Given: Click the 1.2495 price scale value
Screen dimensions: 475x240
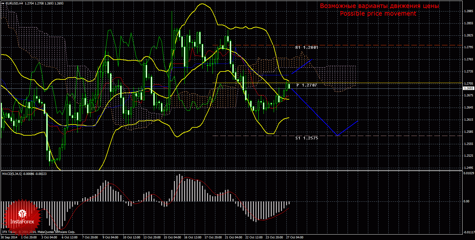Looking at the screenshot, I should 468,168.
